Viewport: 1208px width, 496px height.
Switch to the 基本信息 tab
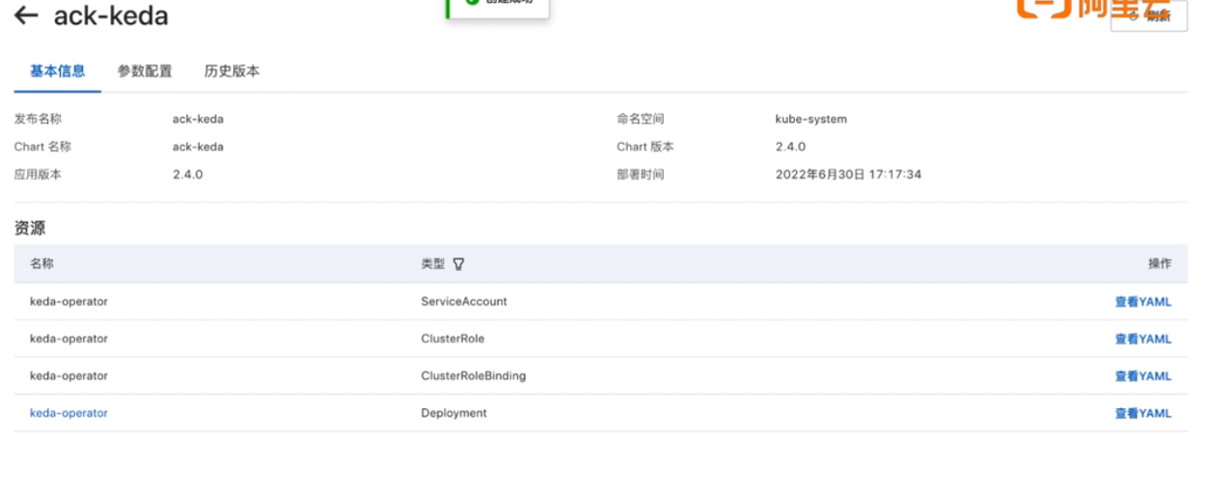click(x=58, y=71)
